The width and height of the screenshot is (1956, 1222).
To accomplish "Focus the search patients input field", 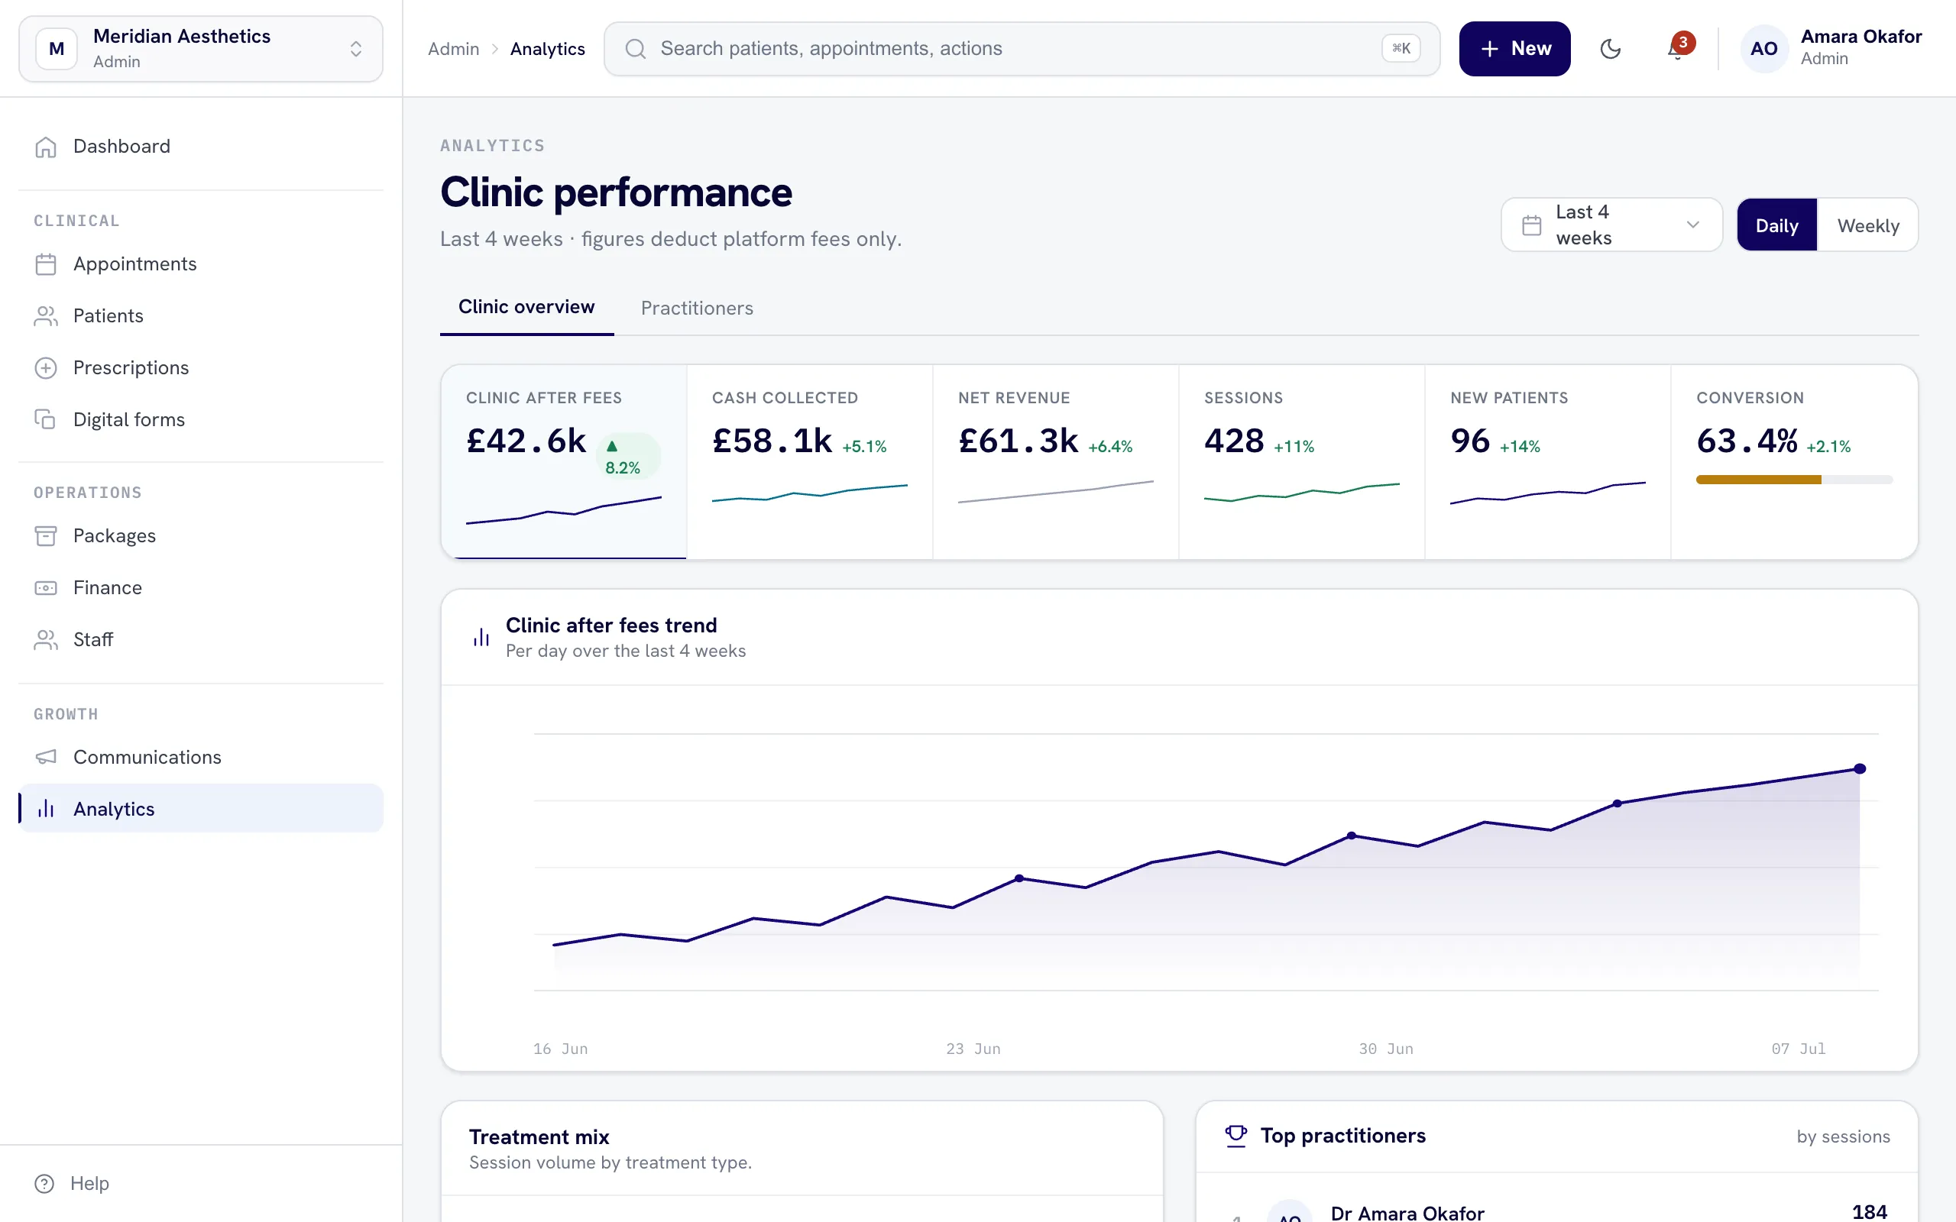I will tap(1022, 48).
